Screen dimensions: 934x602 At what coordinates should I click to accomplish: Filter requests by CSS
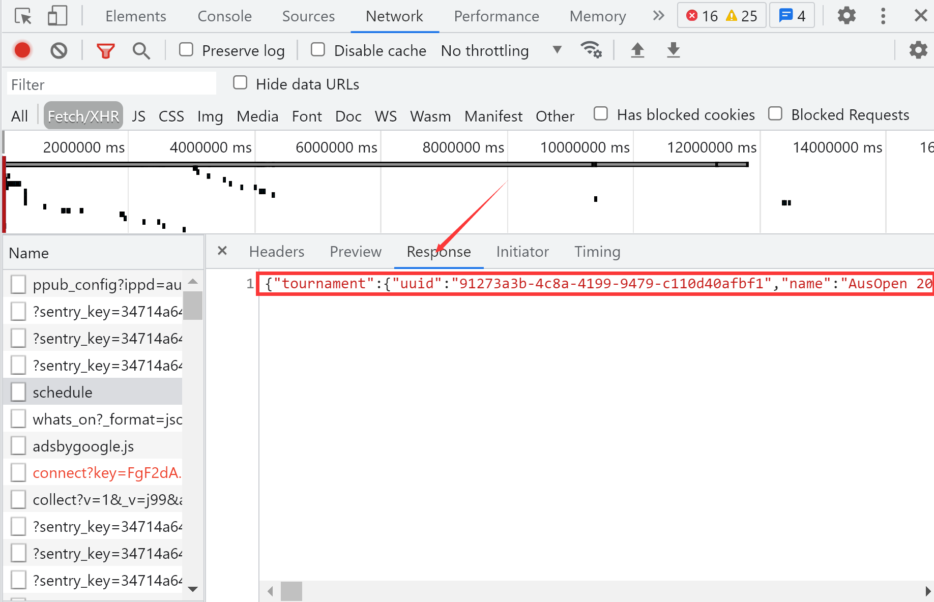(x=171, y=116)
